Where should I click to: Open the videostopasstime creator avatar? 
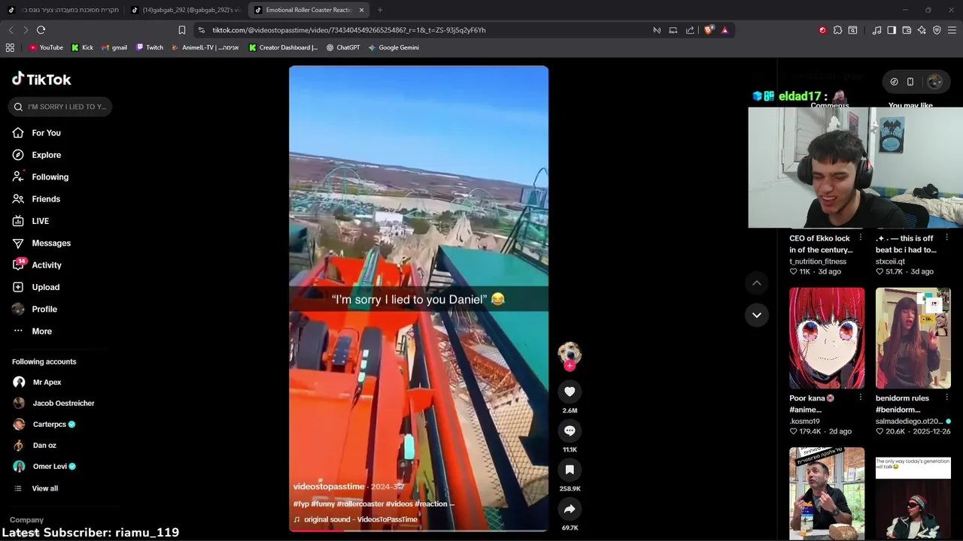tap(570, 352)
